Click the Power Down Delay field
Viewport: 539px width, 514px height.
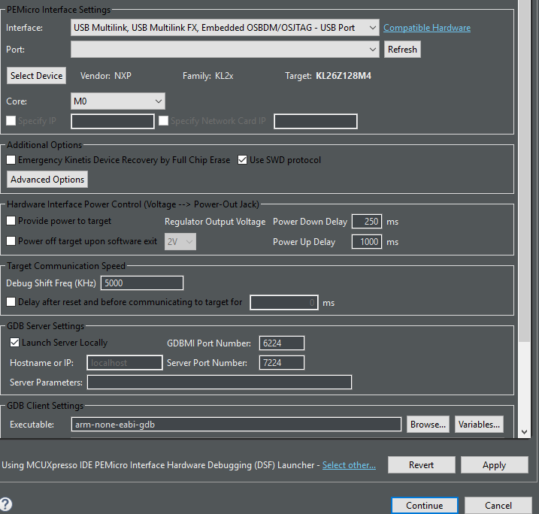[x=367, y=222]
